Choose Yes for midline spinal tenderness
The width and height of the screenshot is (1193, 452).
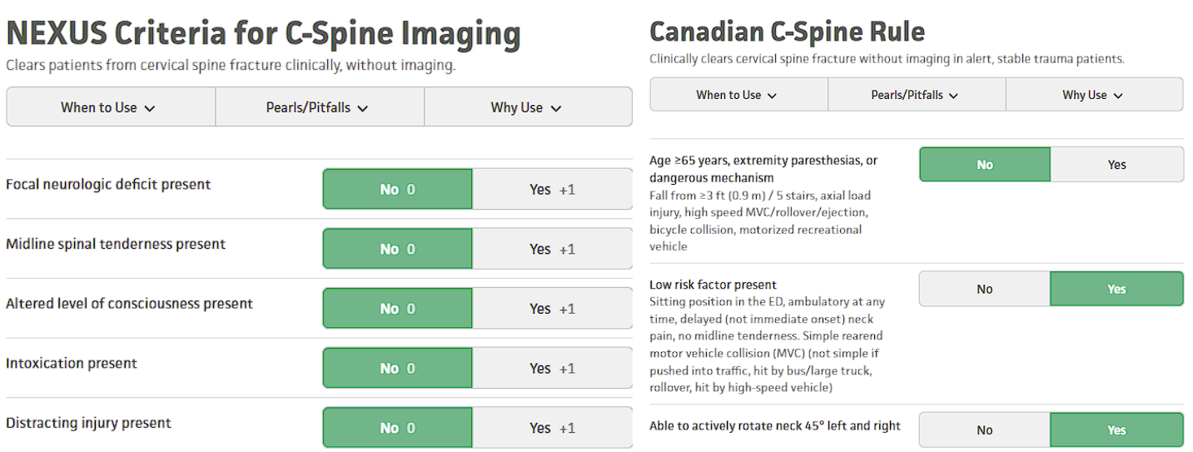coord(552,250)
